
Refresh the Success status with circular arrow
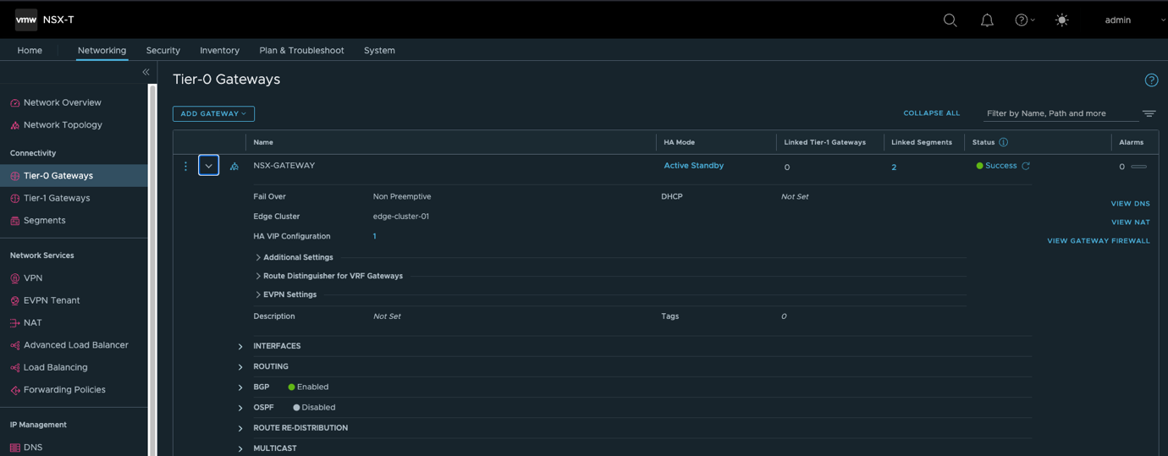(1026, 166)
